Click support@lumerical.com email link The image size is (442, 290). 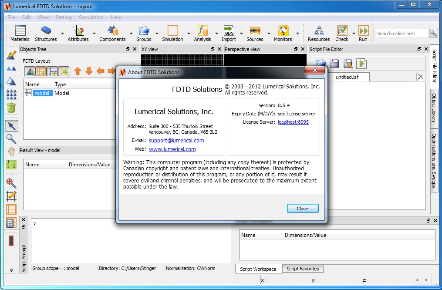click(x=176, y=140)
